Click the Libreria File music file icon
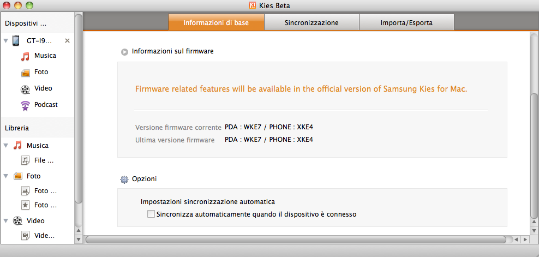This screenshot has height=257, width=539. click(x=25, y=160)
